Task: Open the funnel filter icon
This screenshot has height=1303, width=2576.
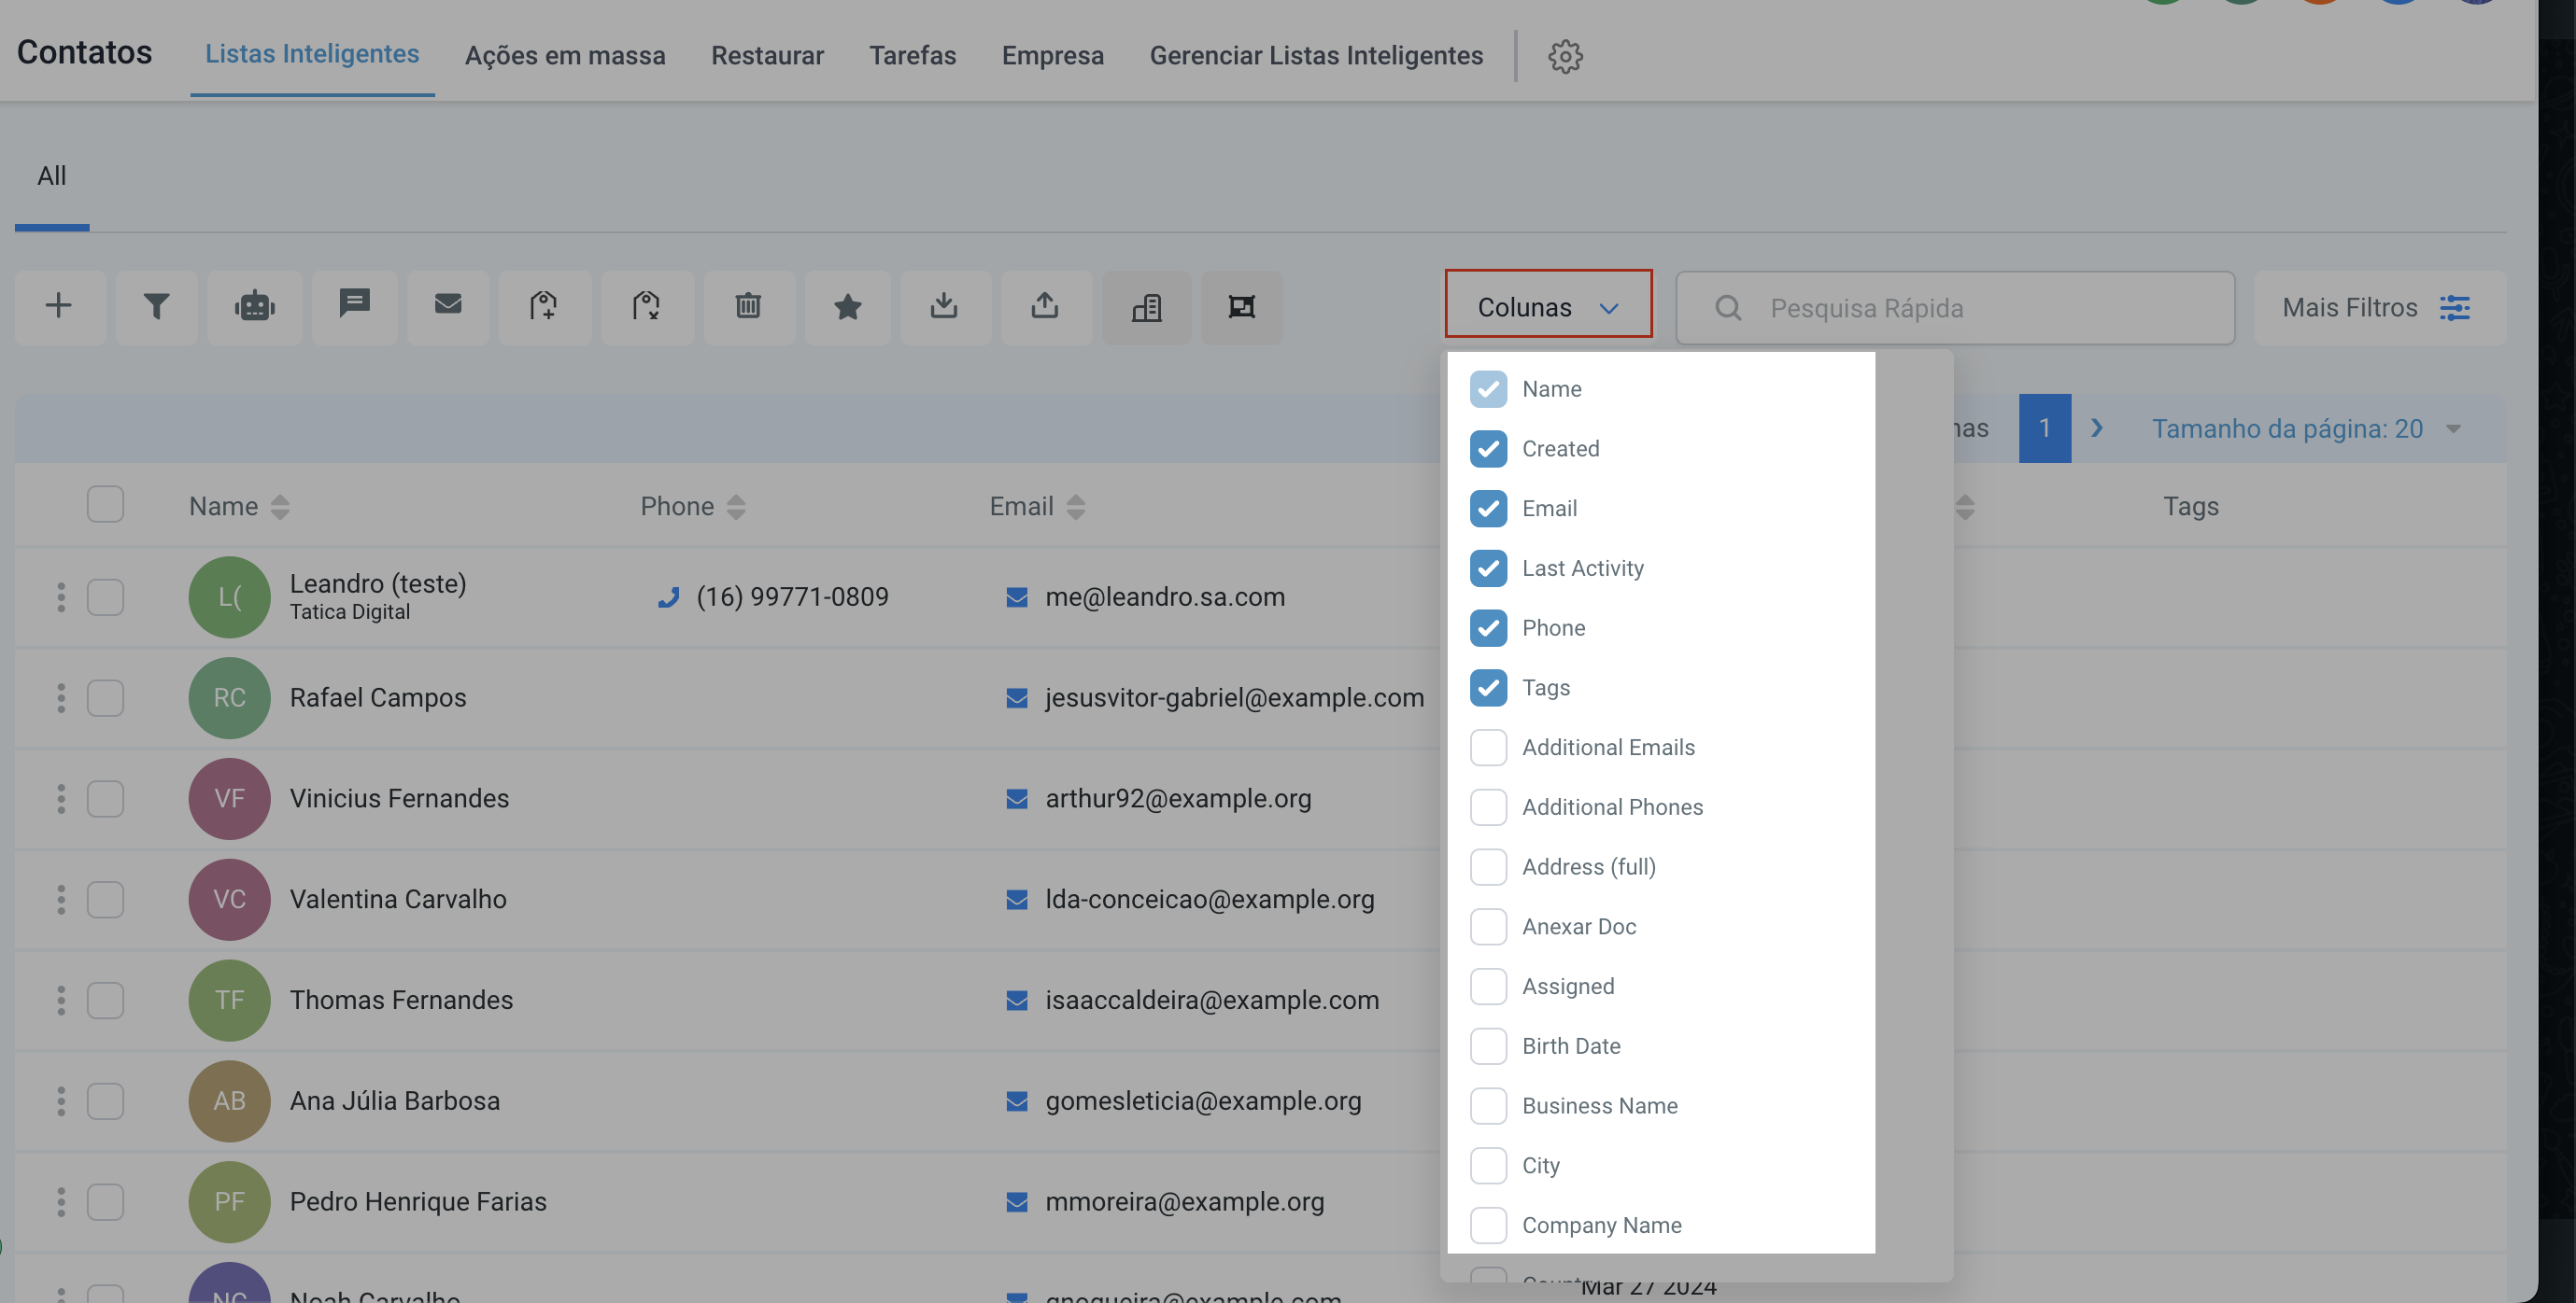Action: 156,306
